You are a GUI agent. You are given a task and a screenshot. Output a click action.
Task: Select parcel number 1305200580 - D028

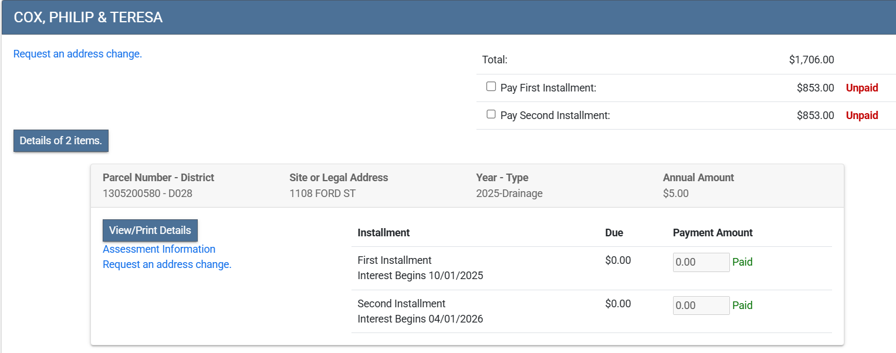tap(147, 194)
